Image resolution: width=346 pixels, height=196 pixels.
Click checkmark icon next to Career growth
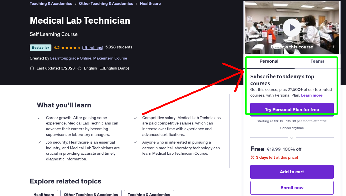click(x=39, y=118)
